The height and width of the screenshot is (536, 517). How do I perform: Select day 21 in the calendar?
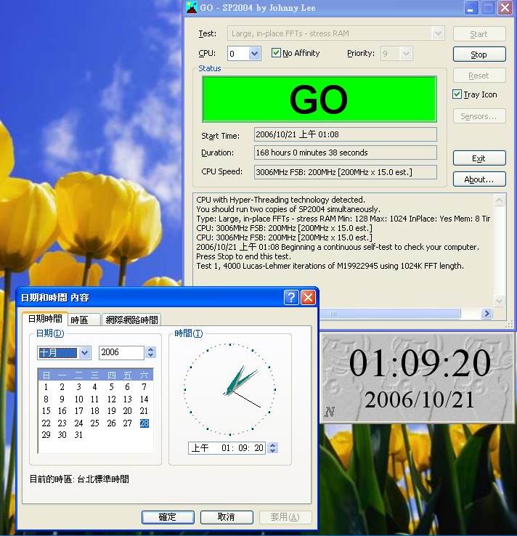click(144, 411)
